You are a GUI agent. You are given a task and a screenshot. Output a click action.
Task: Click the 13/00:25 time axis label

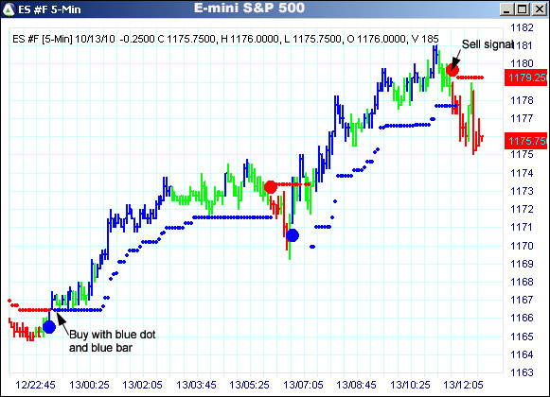[x=89, y=385]
